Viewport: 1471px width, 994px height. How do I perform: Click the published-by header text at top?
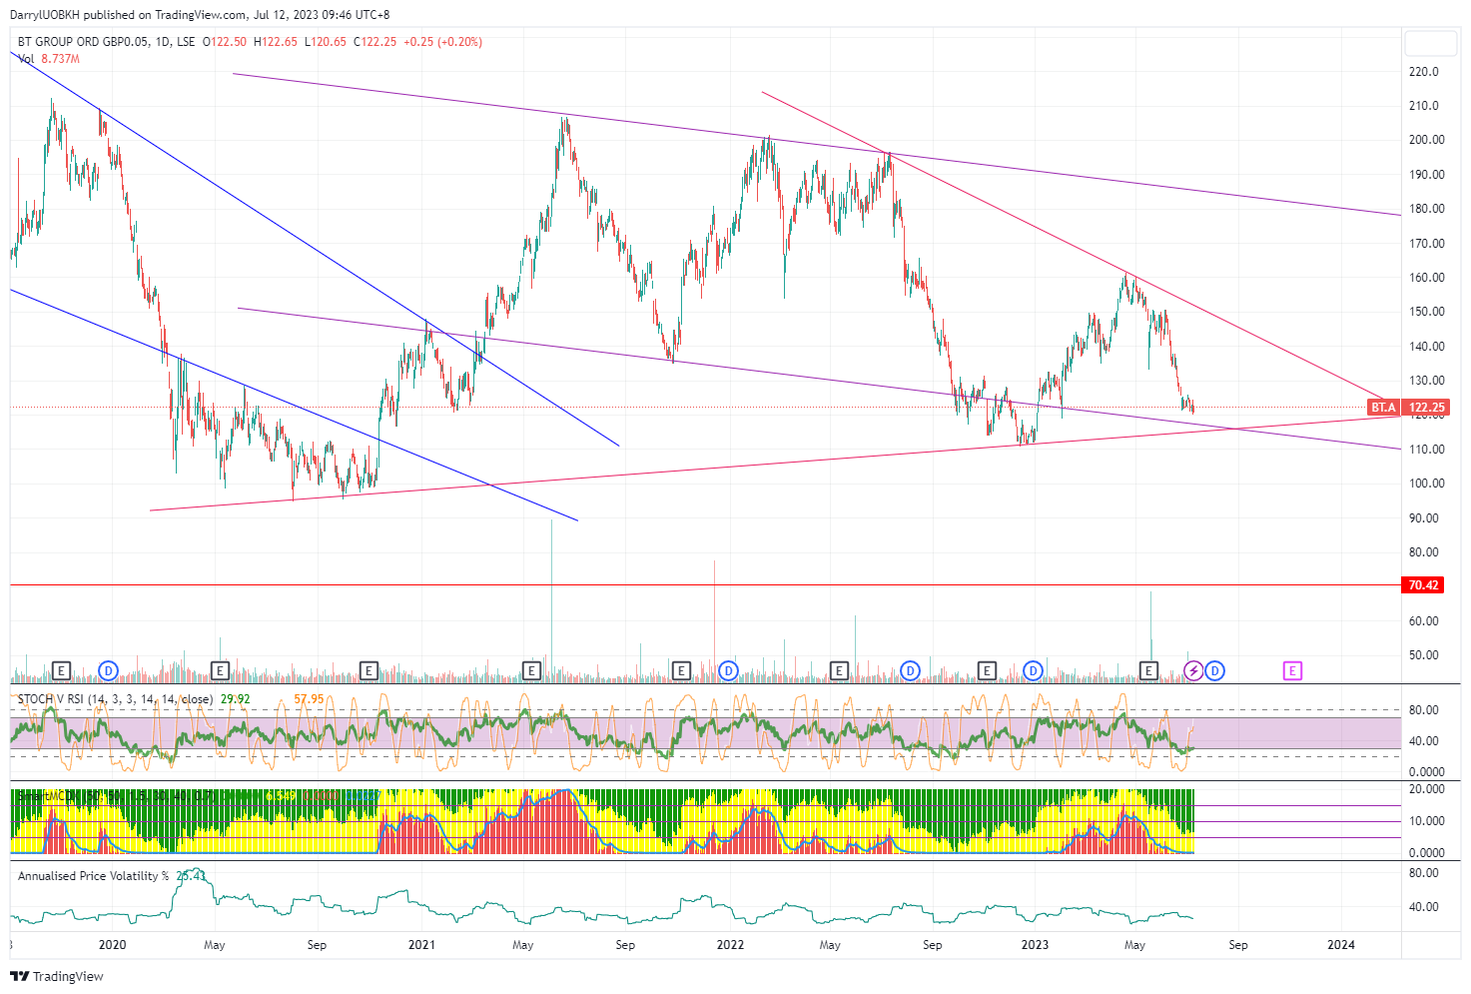(200, 15)
